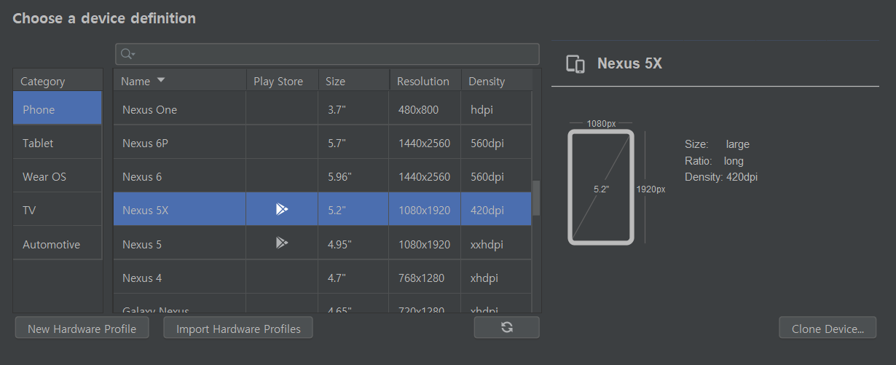Click the 1080x1920 cell in Nexus 5 row
This screenshot has height=365, width=896.
tap(424, 244)
